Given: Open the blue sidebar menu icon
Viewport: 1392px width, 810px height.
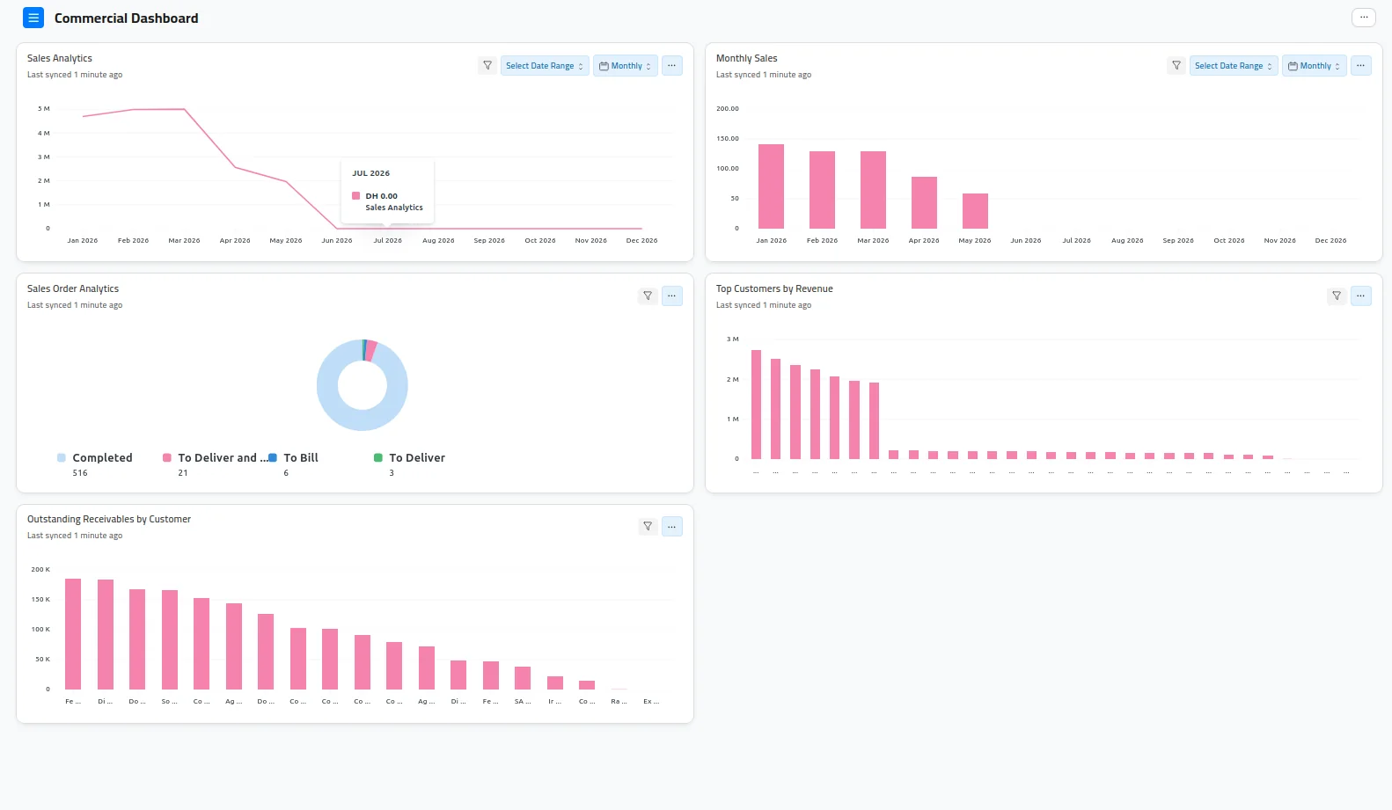Looking at the screenshot, I should coord(33,18).
